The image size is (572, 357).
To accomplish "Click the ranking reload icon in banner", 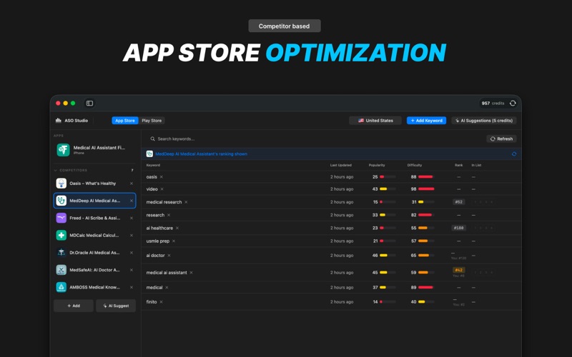I will [513, 154].
